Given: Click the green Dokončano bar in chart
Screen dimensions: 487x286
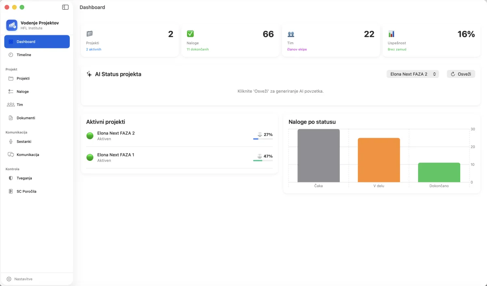Looking at the screenshot, I should tap(439, 172).
